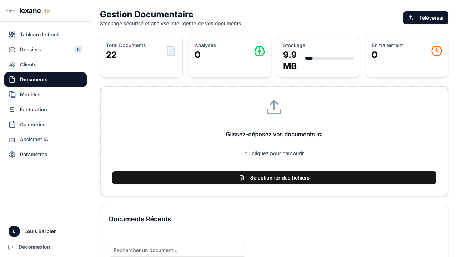Screen dimensions: 457x257
Task: Click the upload arrow icon in the drop zone
Action: (x=274, y=107)
